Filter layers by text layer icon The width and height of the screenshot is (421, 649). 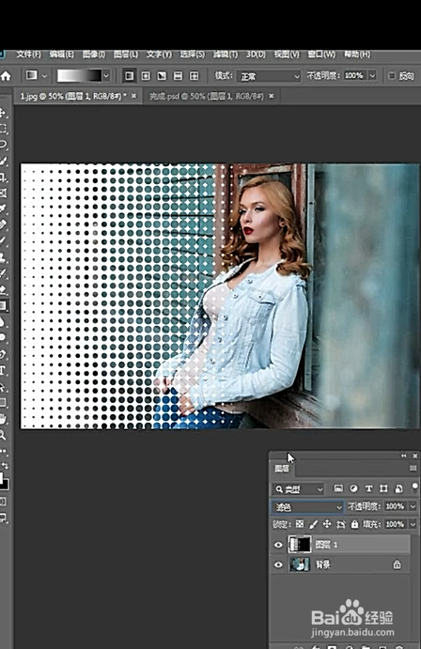point(368,488)
